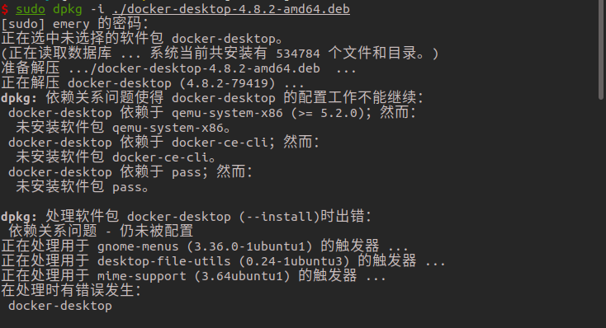
Task: Click the 'pass;' dependency text
Action: [190, 172]
